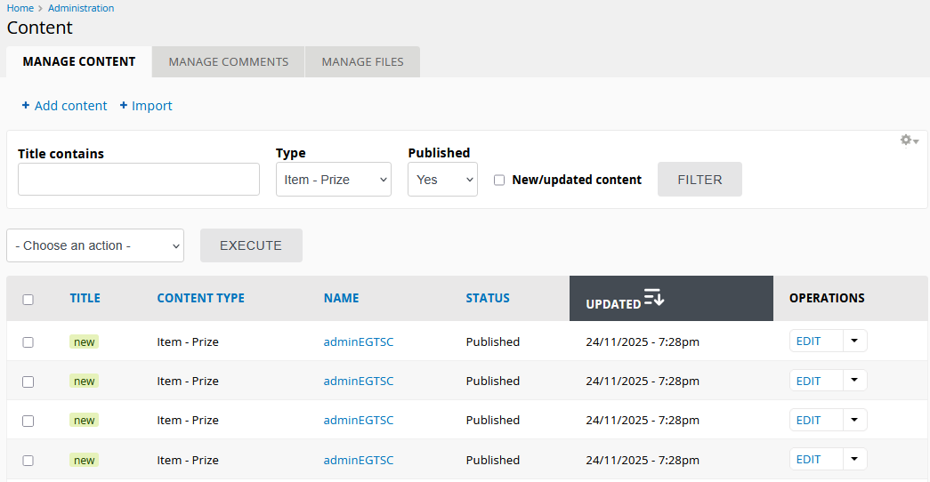930x482 pixels.
Task: Expand the first row's operations dropdown arrow
Action: click(854, 341)
